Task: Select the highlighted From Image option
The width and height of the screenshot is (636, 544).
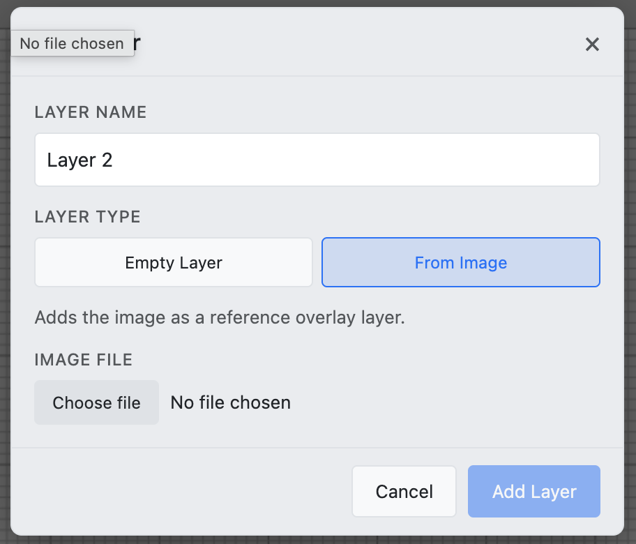Action: [460, 262]
